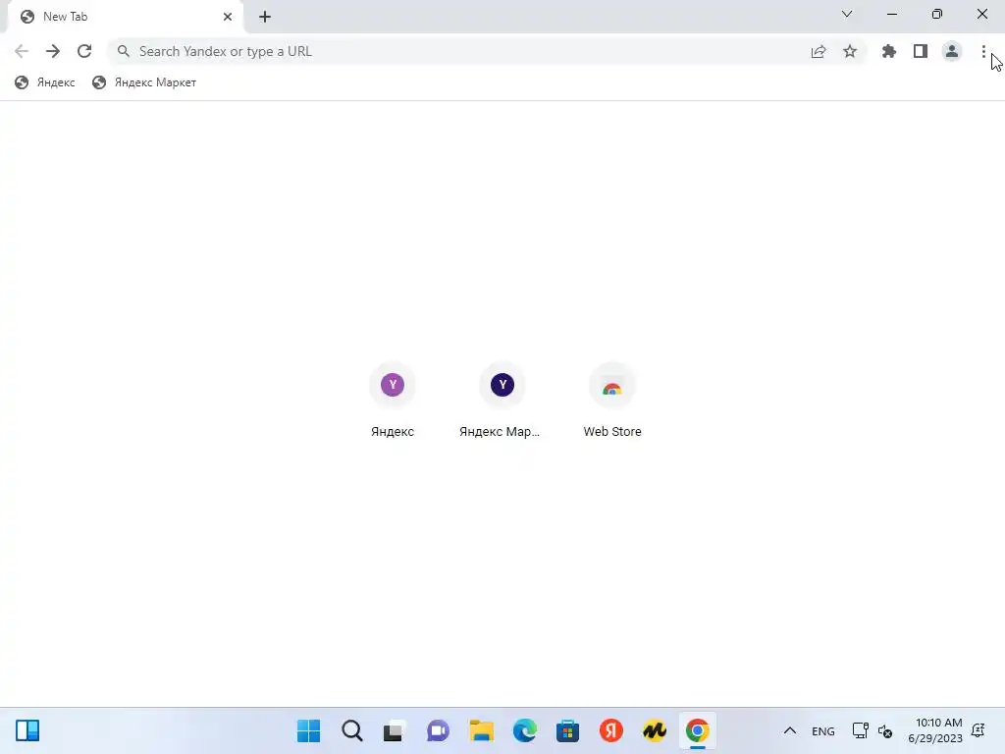
Task: Open Task View on taskbar
Action: click(x=395, y=730)
